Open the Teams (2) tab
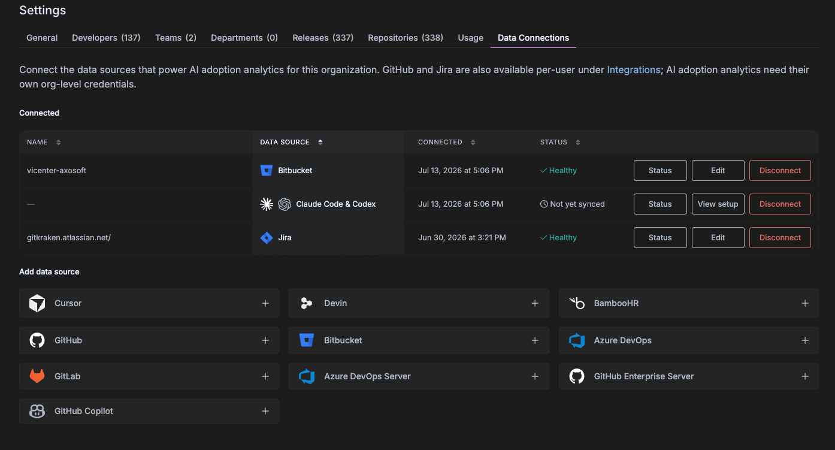 176,38
